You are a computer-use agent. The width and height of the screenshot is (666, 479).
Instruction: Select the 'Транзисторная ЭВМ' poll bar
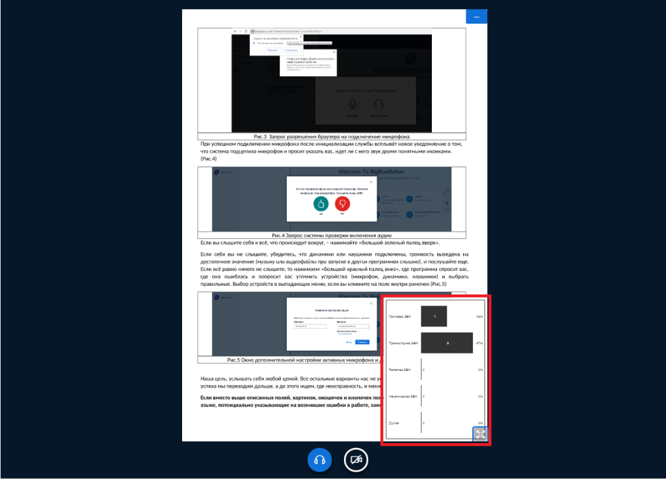pyautogui.click(x=446, y=342)
